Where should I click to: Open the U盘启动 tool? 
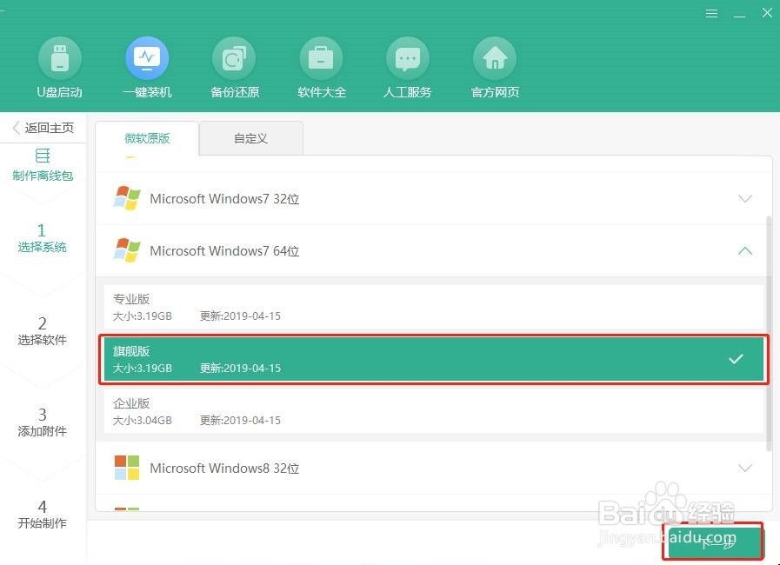tap(59, 68)
